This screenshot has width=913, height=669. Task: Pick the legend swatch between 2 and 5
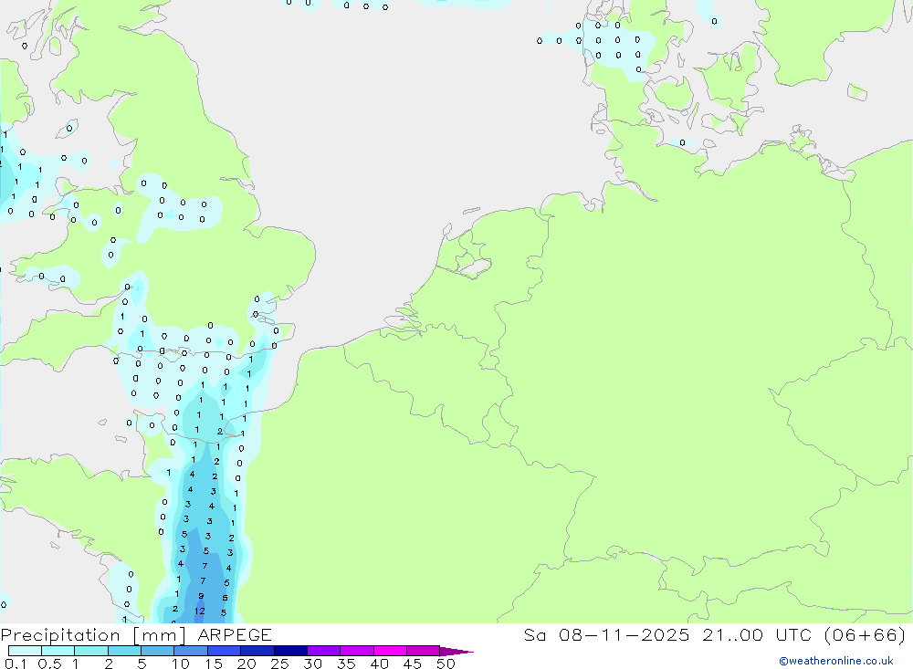(x=124, y=651)
